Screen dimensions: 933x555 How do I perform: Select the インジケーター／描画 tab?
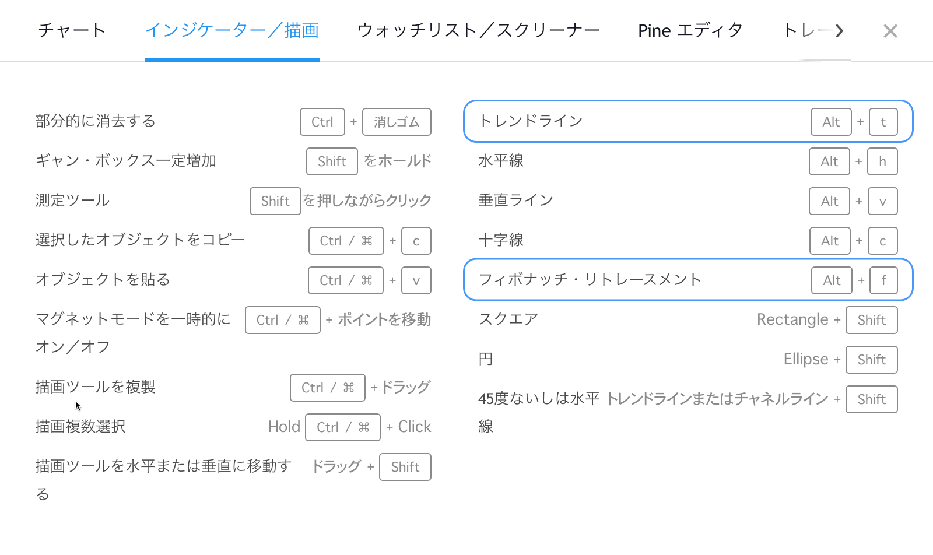click(x=232, y=30)
